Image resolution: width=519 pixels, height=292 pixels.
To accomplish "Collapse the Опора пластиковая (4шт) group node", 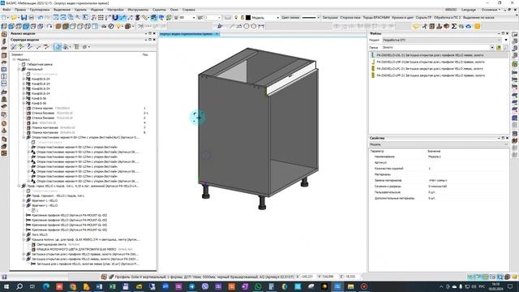I will pyautogui.click(x=24, y=137).
